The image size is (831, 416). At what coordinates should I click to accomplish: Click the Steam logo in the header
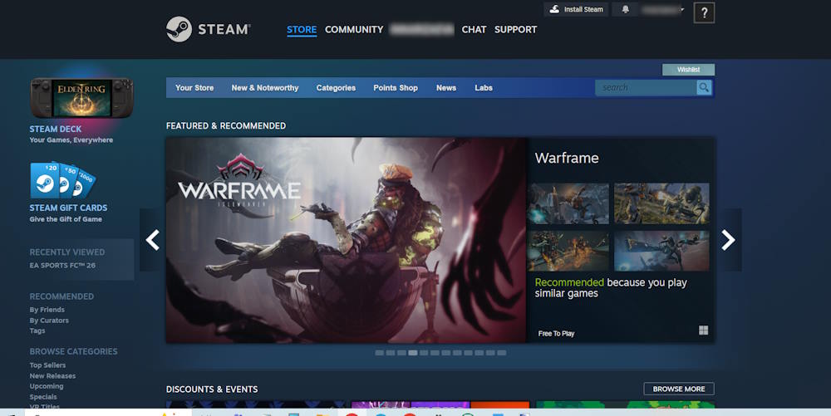208,29
